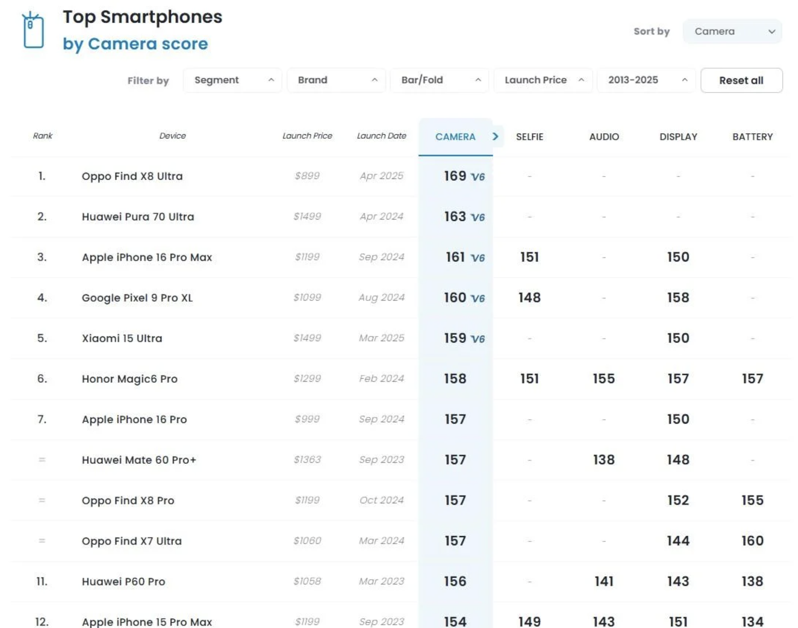Open the Huawei P60 Pro entry

[123, 581]
